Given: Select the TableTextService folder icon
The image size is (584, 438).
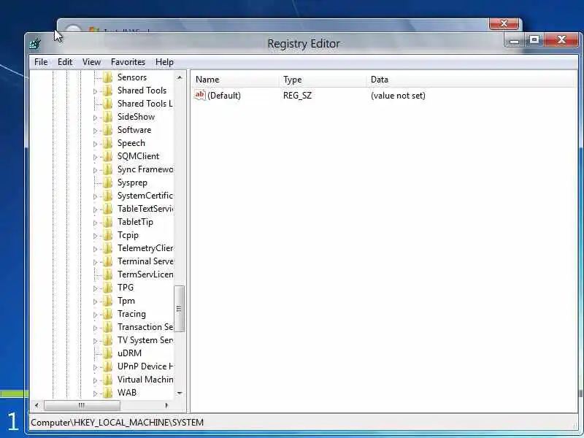Looking at the screenshot, I should pos(107,209).
